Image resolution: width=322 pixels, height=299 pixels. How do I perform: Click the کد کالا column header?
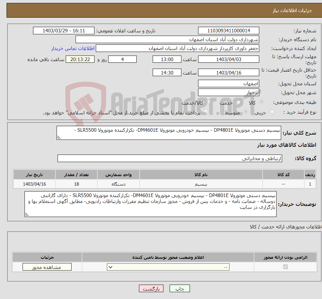point(283,174)
